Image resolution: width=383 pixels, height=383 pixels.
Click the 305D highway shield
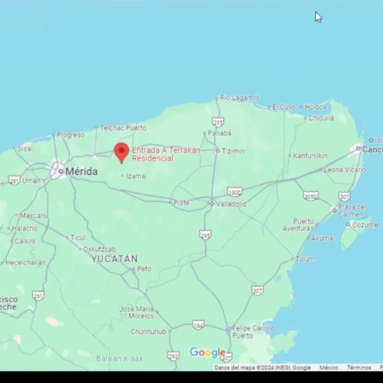click(x=311, y=196)
